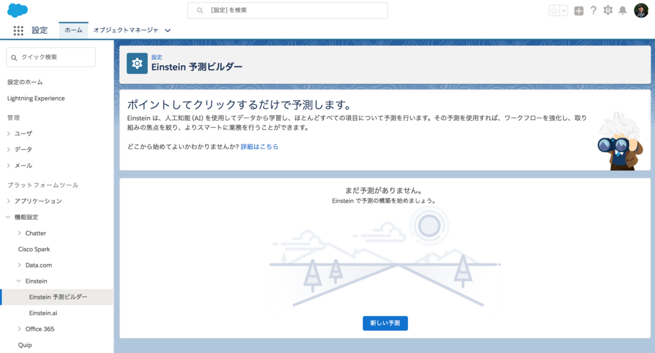Open the dropdown chevron next to オブジェクトマネージャ

coord(168,31)
